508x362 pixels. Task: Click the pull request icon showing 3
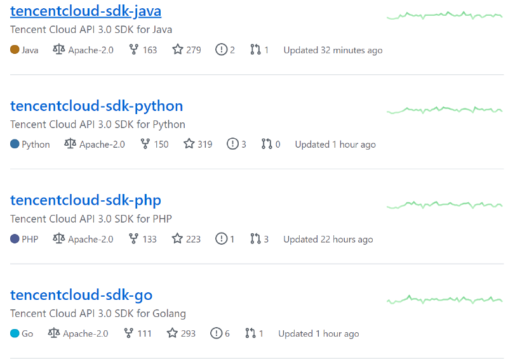click(256, 239)
